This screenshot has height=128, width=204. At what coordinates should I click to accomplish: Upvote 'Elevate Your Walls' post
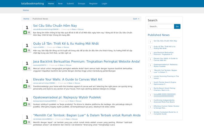click(25, 86)
